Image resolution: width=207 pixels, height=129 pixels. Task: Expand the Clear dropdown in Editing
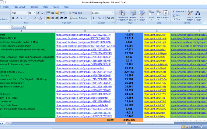click(x=181, y=19)
